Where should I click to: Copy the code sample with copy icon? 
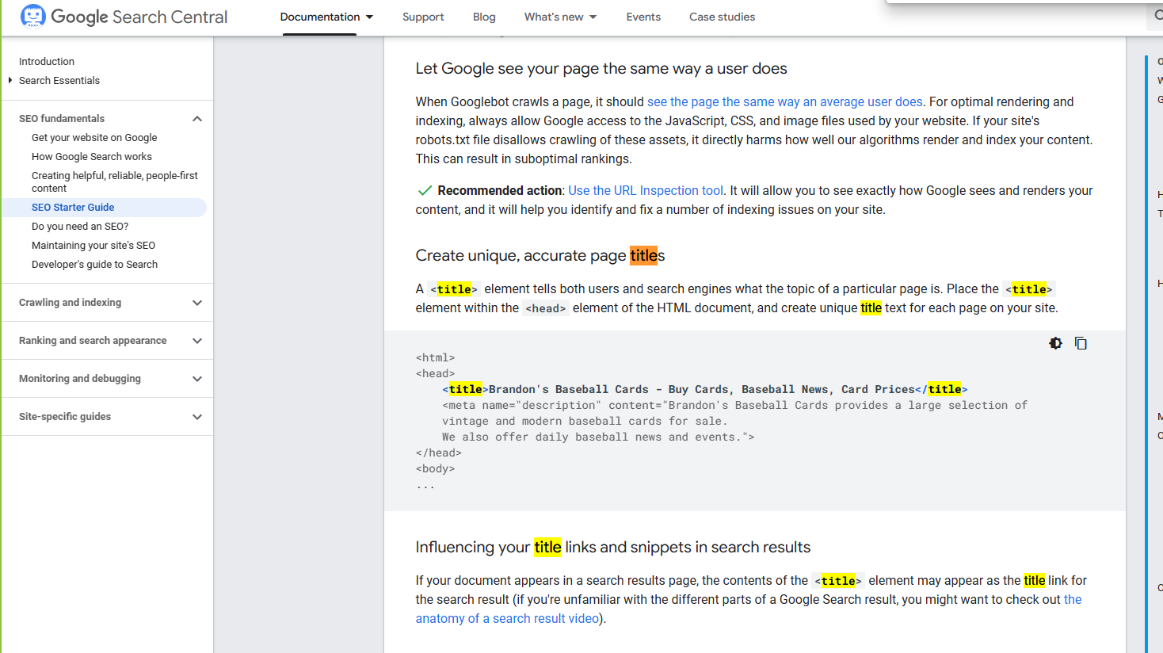tap(1081, 343)
